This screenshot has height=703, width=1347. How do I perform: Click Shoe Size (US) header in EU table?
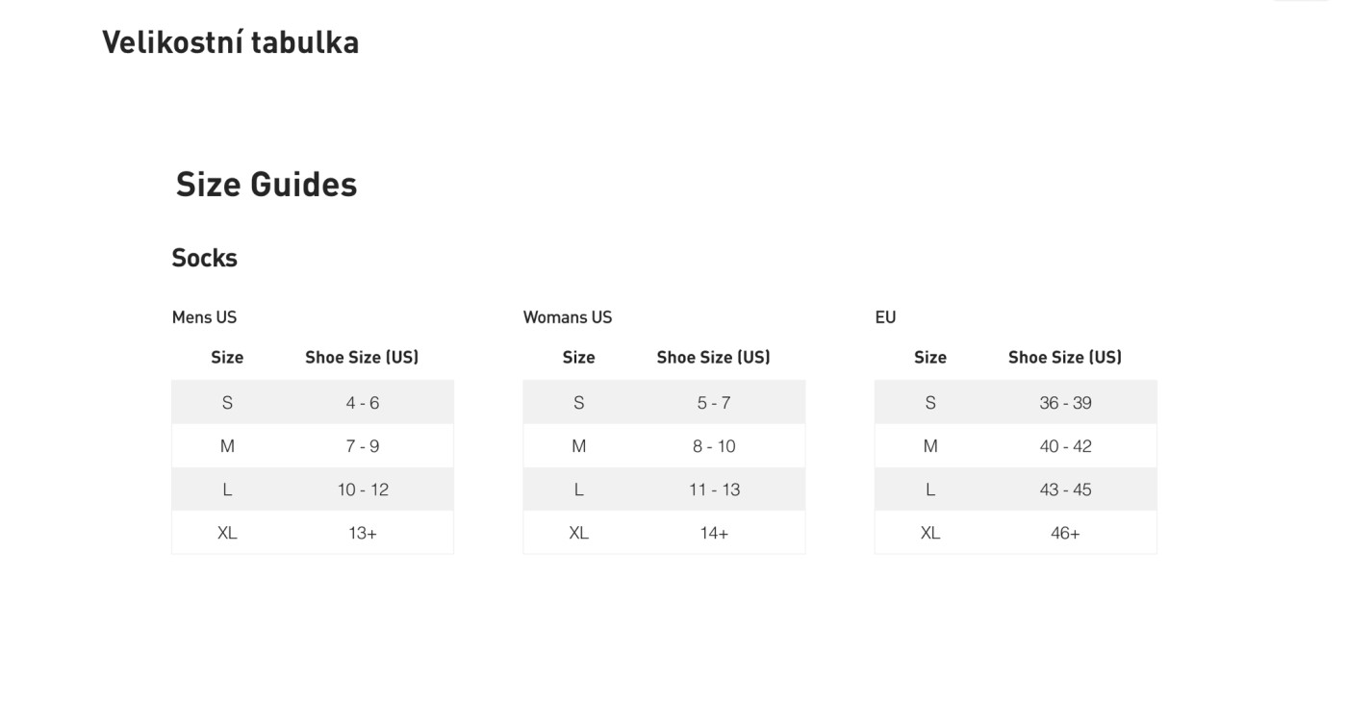pyautogui.click(x=1064, y=358)
